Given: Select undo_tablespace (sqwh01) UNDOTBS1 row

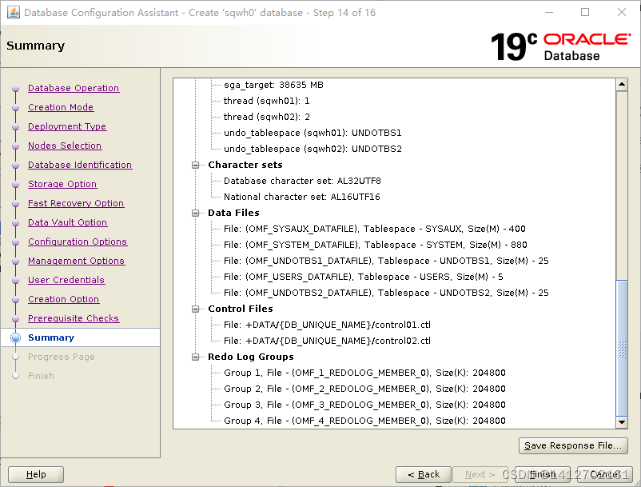Looking at the screenshot, I should click(313, 133).
